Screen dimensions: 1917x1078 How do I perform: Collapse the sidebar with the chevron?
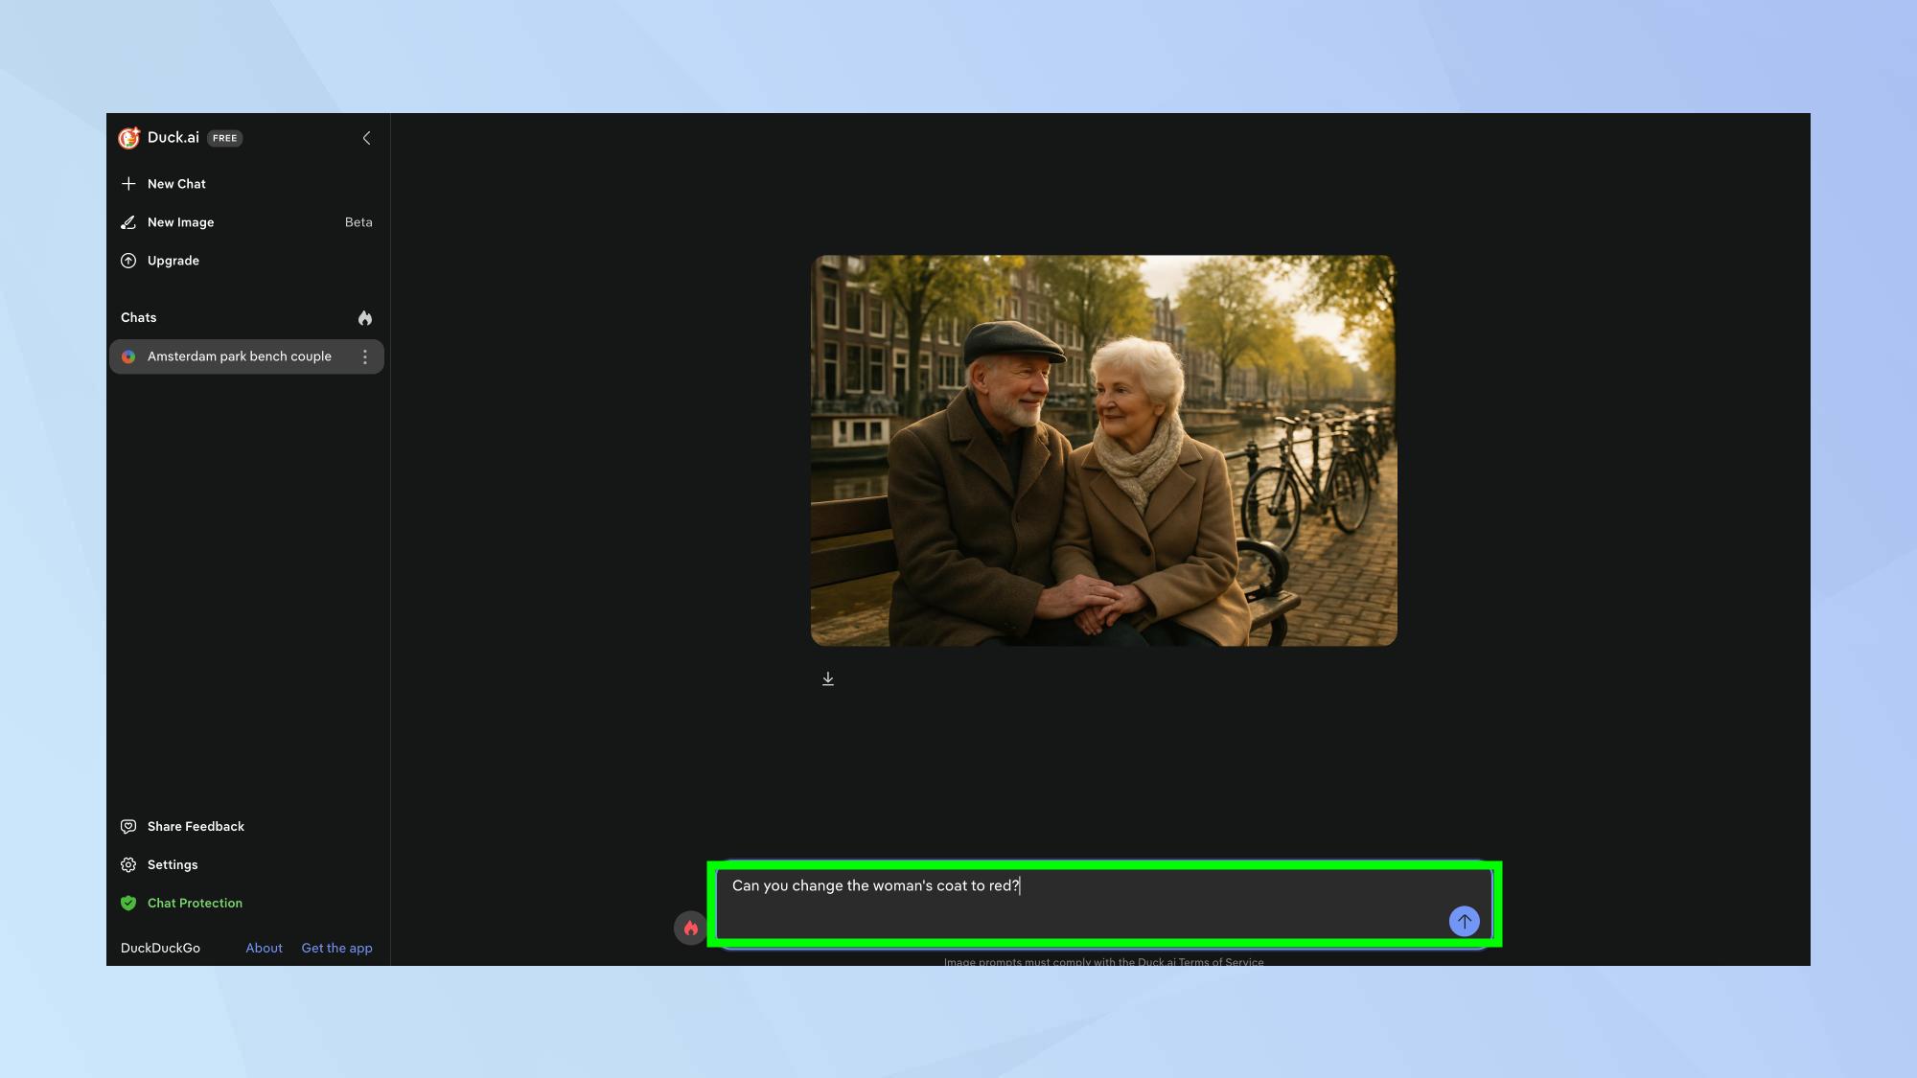(365, 137)
